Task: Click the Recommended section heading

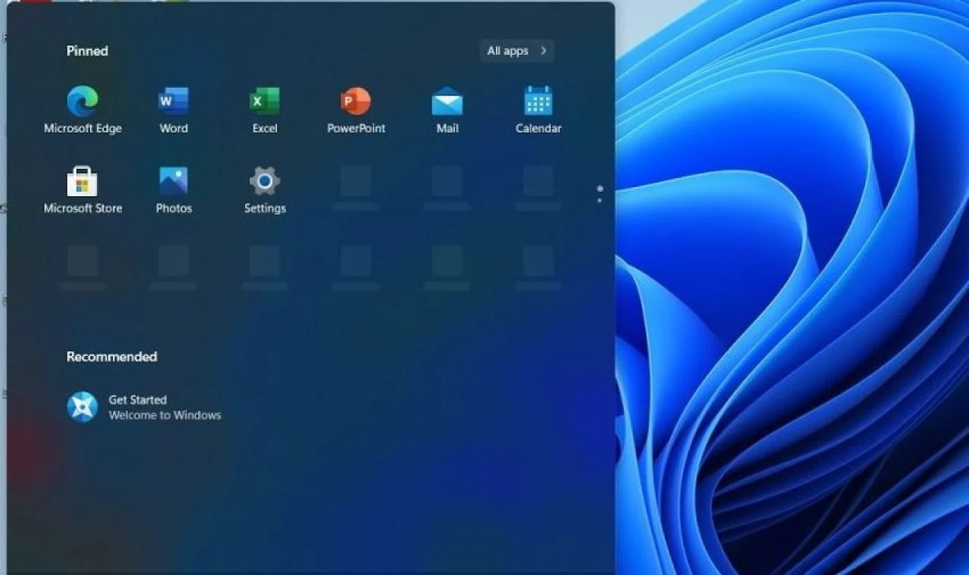Action: click(111, 356)
